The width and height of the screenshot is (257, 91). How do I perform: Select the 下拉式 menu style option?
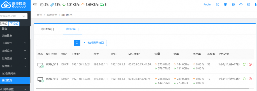click(x=14, y=24)
